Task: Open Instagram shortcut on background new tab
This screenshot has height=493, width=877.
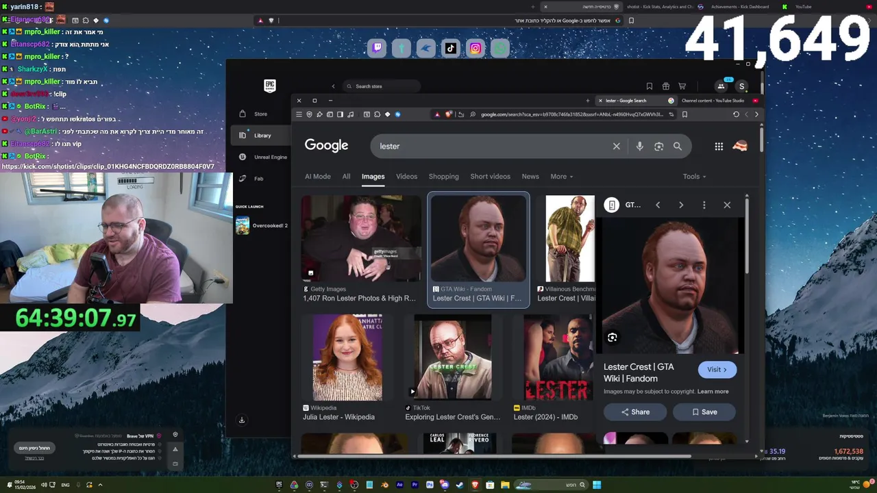Action: [x=475, y=48]
